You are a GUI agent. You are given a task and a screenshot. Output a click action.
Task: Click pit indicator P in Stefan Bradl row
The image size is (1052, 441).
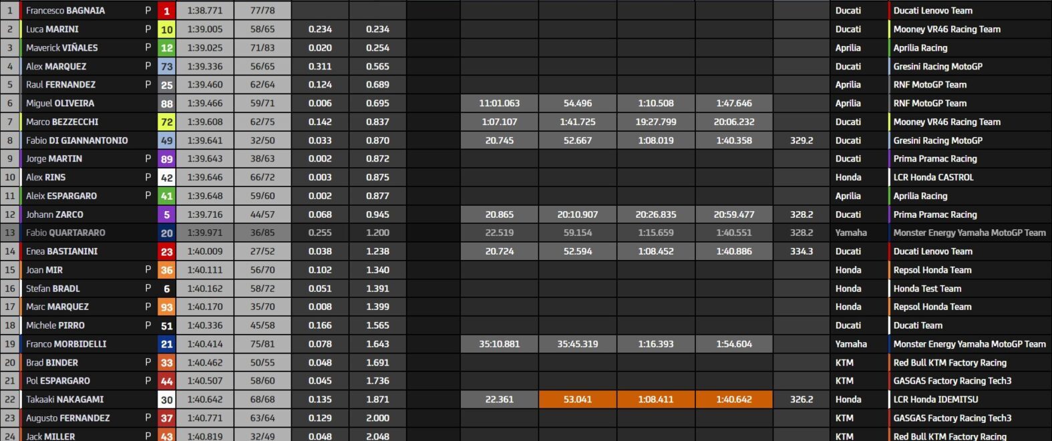pos(148,289)
